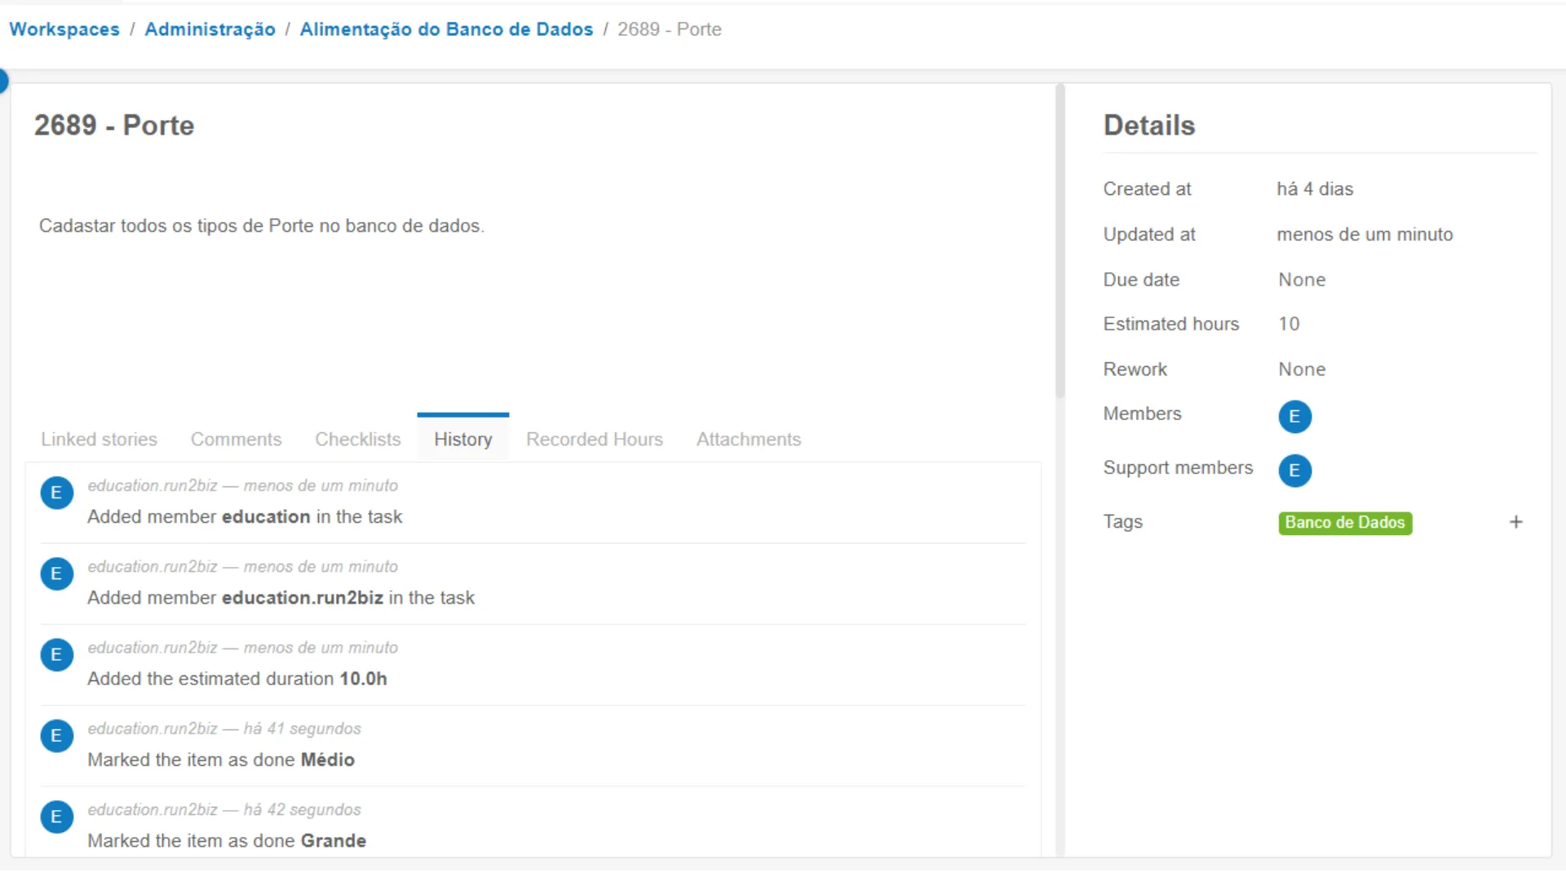Image resolution: width=1566 pixels, height=881 pixels.
Task: Click avatar beside 'Marked the item as done Médio'
Action: (57, 736)
